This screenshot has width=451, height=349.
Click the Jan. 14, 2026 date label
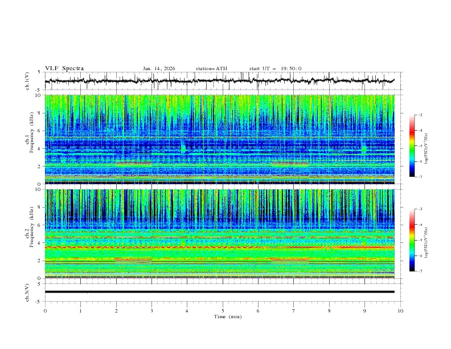[159, 68]
